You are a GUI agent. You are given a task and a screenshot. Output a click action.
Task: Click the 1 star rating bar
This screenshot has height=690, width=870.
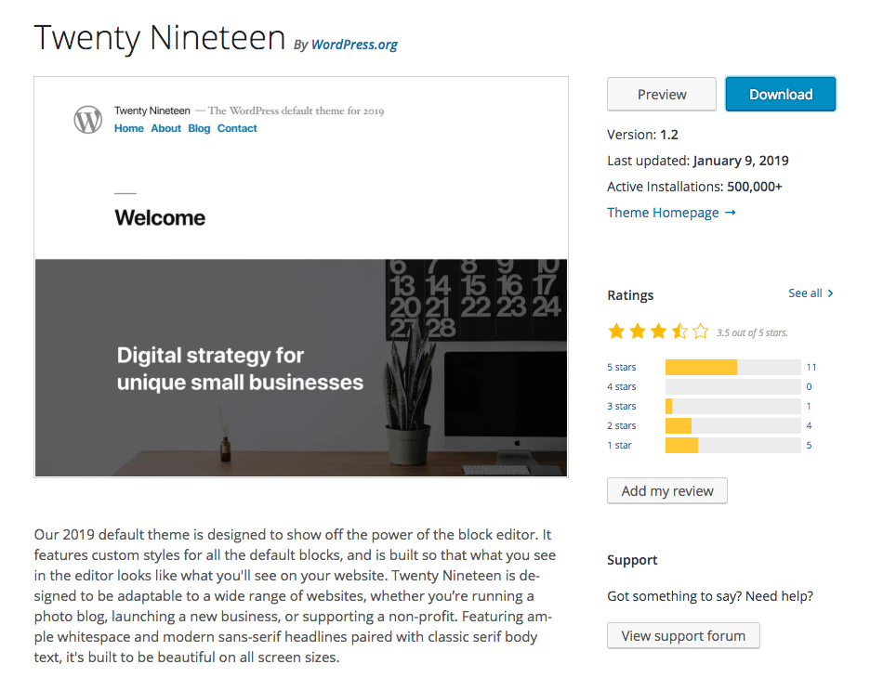(733, 445)
